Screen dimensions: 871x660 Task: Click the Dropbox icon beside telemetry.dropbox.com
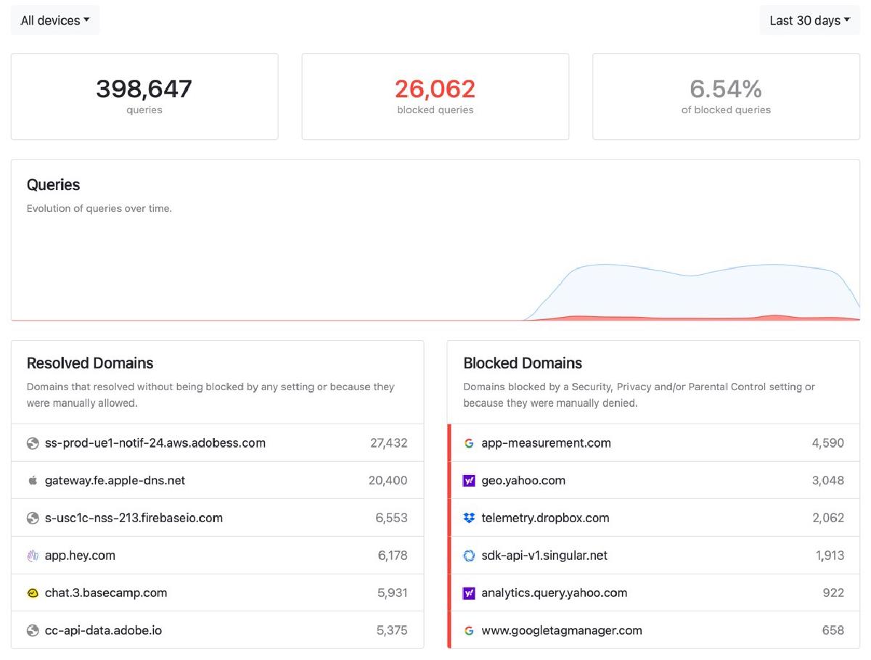469,518
